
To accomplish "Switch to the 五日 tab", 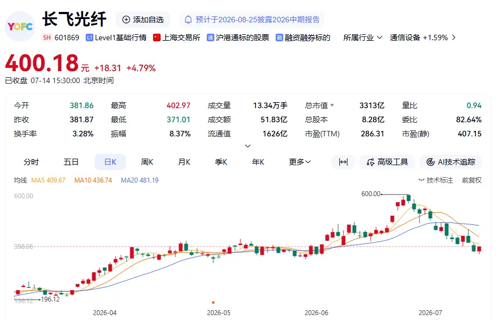I will tap(71, 162).
